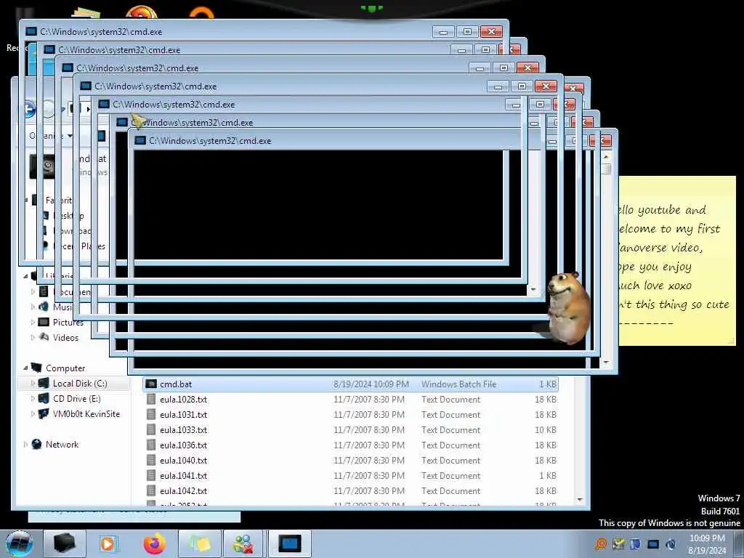Click the Explorer Back navigation arrow
This screenshot has height=558, width=744.
click(x=29, y=109)
